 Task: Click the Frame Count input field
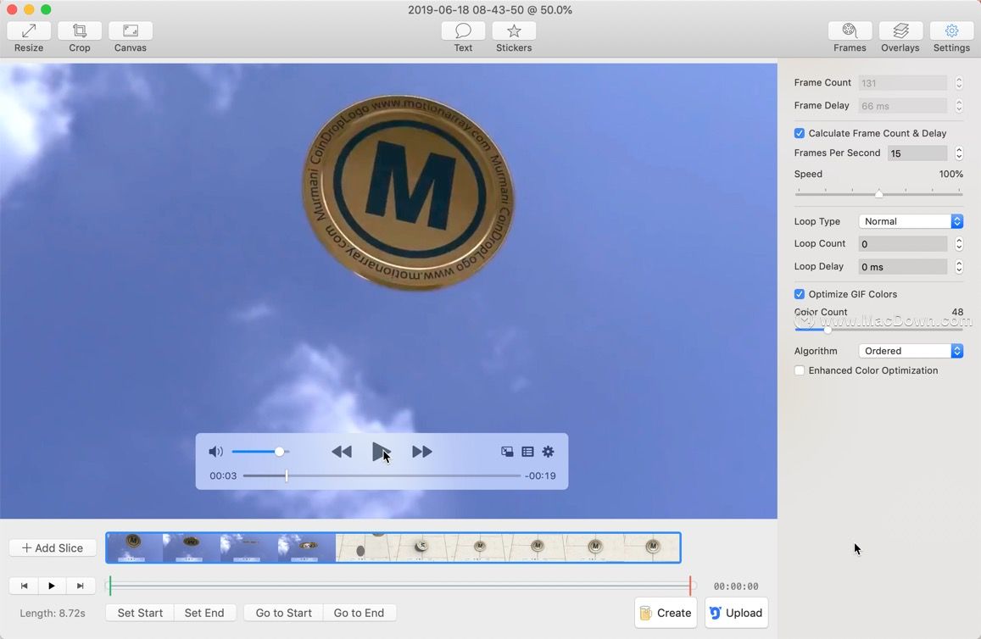point(903,82)
